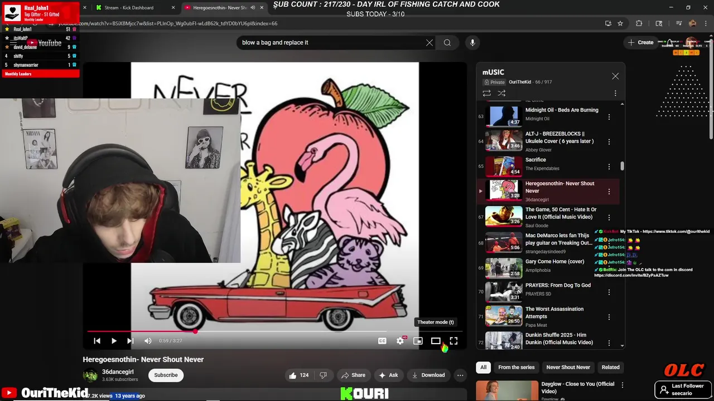Screen dimensions: 714x401
Task: Open mUSIC playlist more options menu
Action: click(615, 93)
